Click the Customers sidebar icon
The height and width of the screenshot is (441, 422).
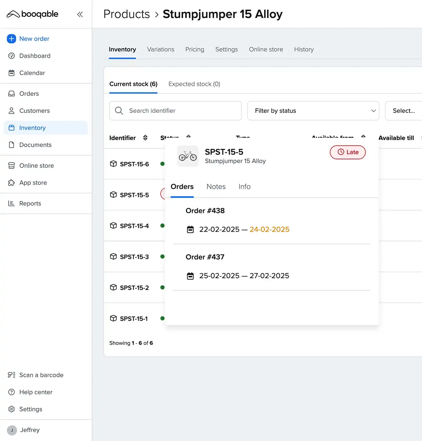coord(12,111)
